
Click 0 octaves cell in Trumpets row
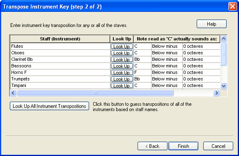(x=201, y=79)
